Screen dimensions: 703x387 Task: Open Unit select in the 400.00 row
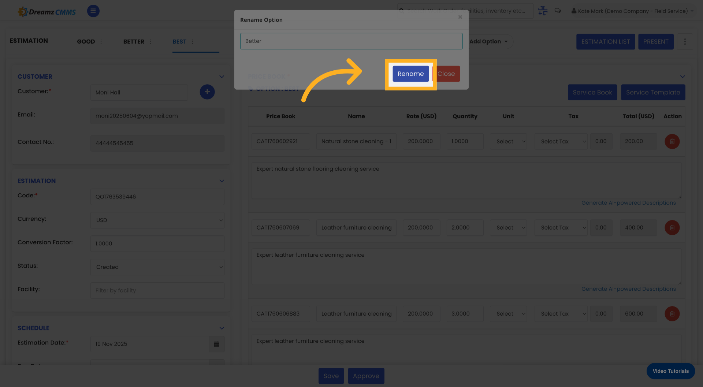[508, 228]
